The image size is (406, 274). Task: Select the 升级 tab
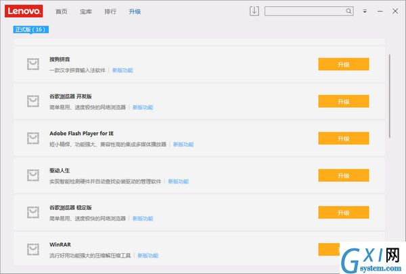(x=135, y=11)
